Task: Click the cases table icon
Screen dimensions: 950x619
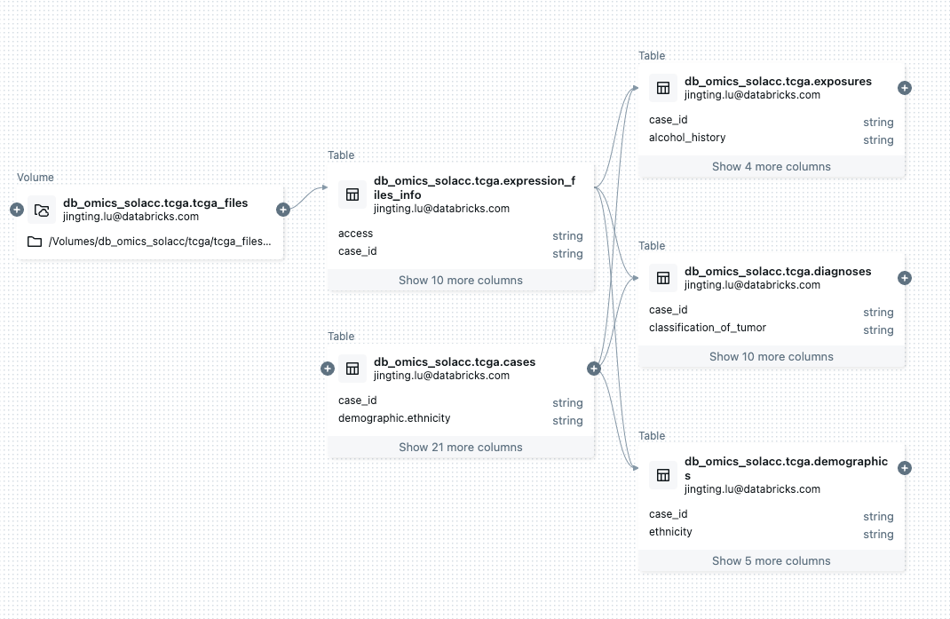Action: click(352, 369)
